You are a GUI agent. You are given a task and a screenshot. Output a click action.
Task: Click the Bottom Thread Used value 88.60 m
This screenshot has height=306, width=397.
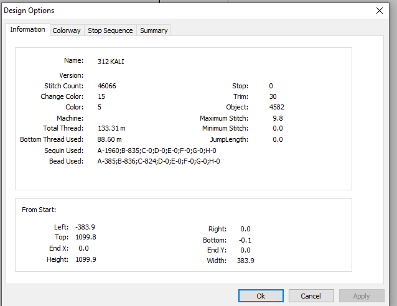[x=110, y=139]
